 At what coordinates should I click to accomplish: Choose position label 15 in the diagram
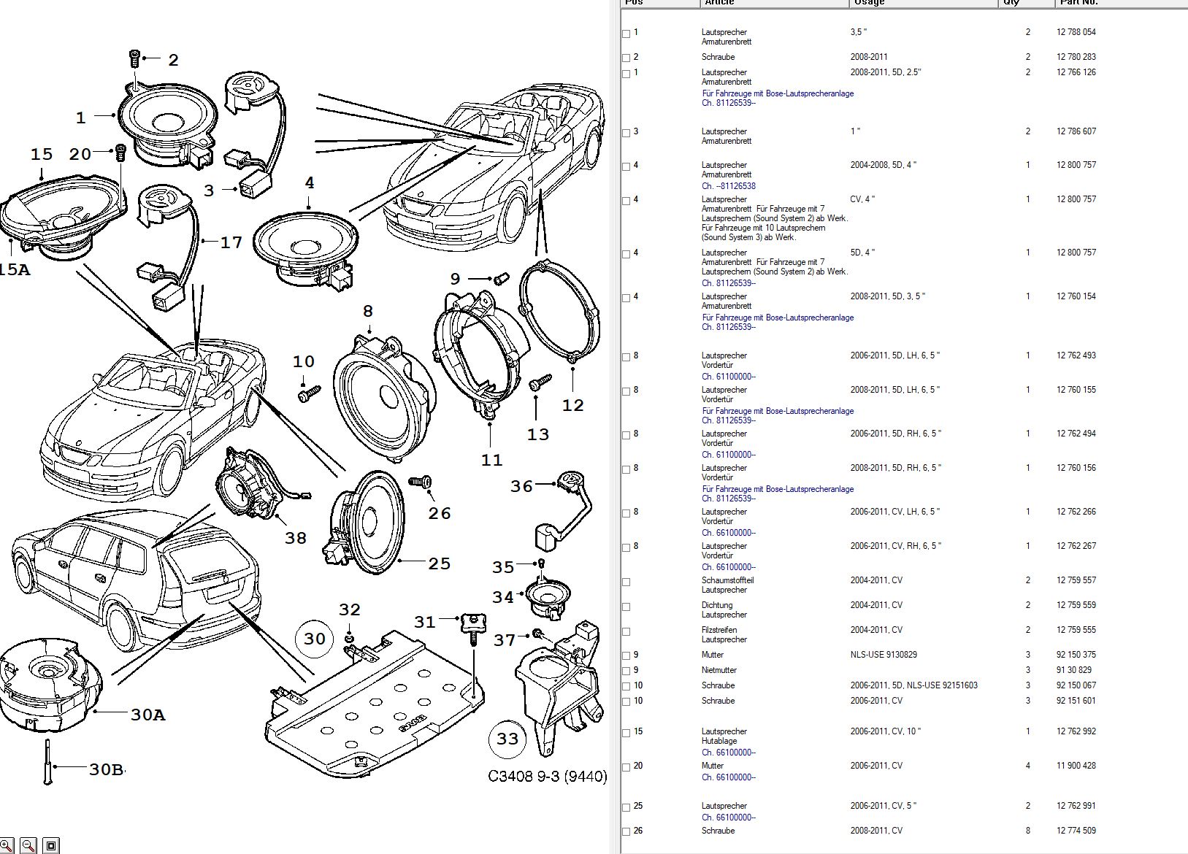click(x=42, y=154)
